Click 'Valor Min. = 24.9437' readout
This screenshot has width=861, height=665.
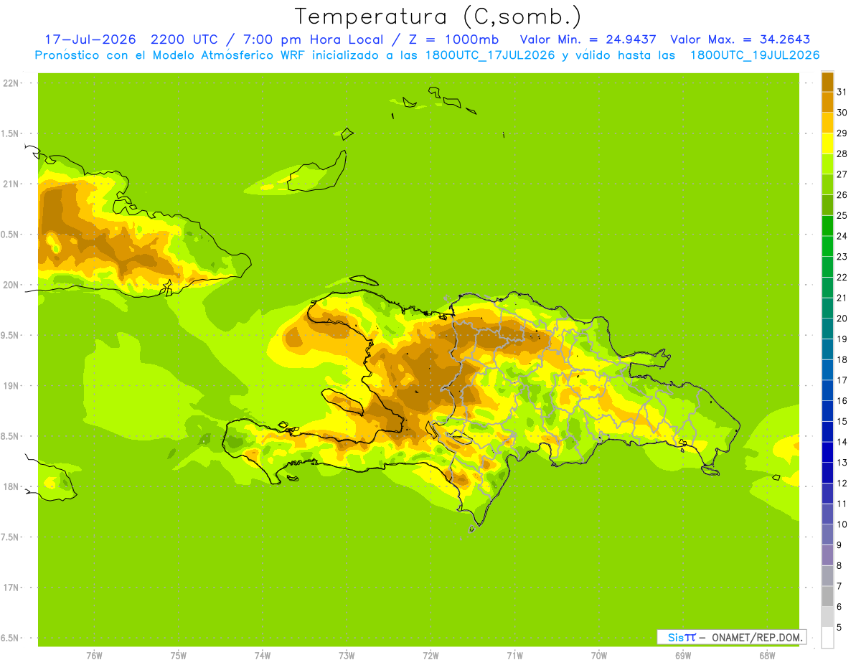pos(588,39)
